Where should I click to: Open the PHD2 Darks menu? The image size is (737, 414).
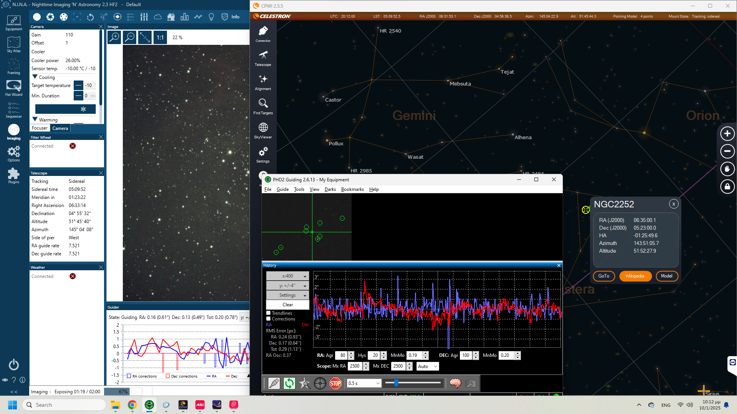(x=330, y=189)
